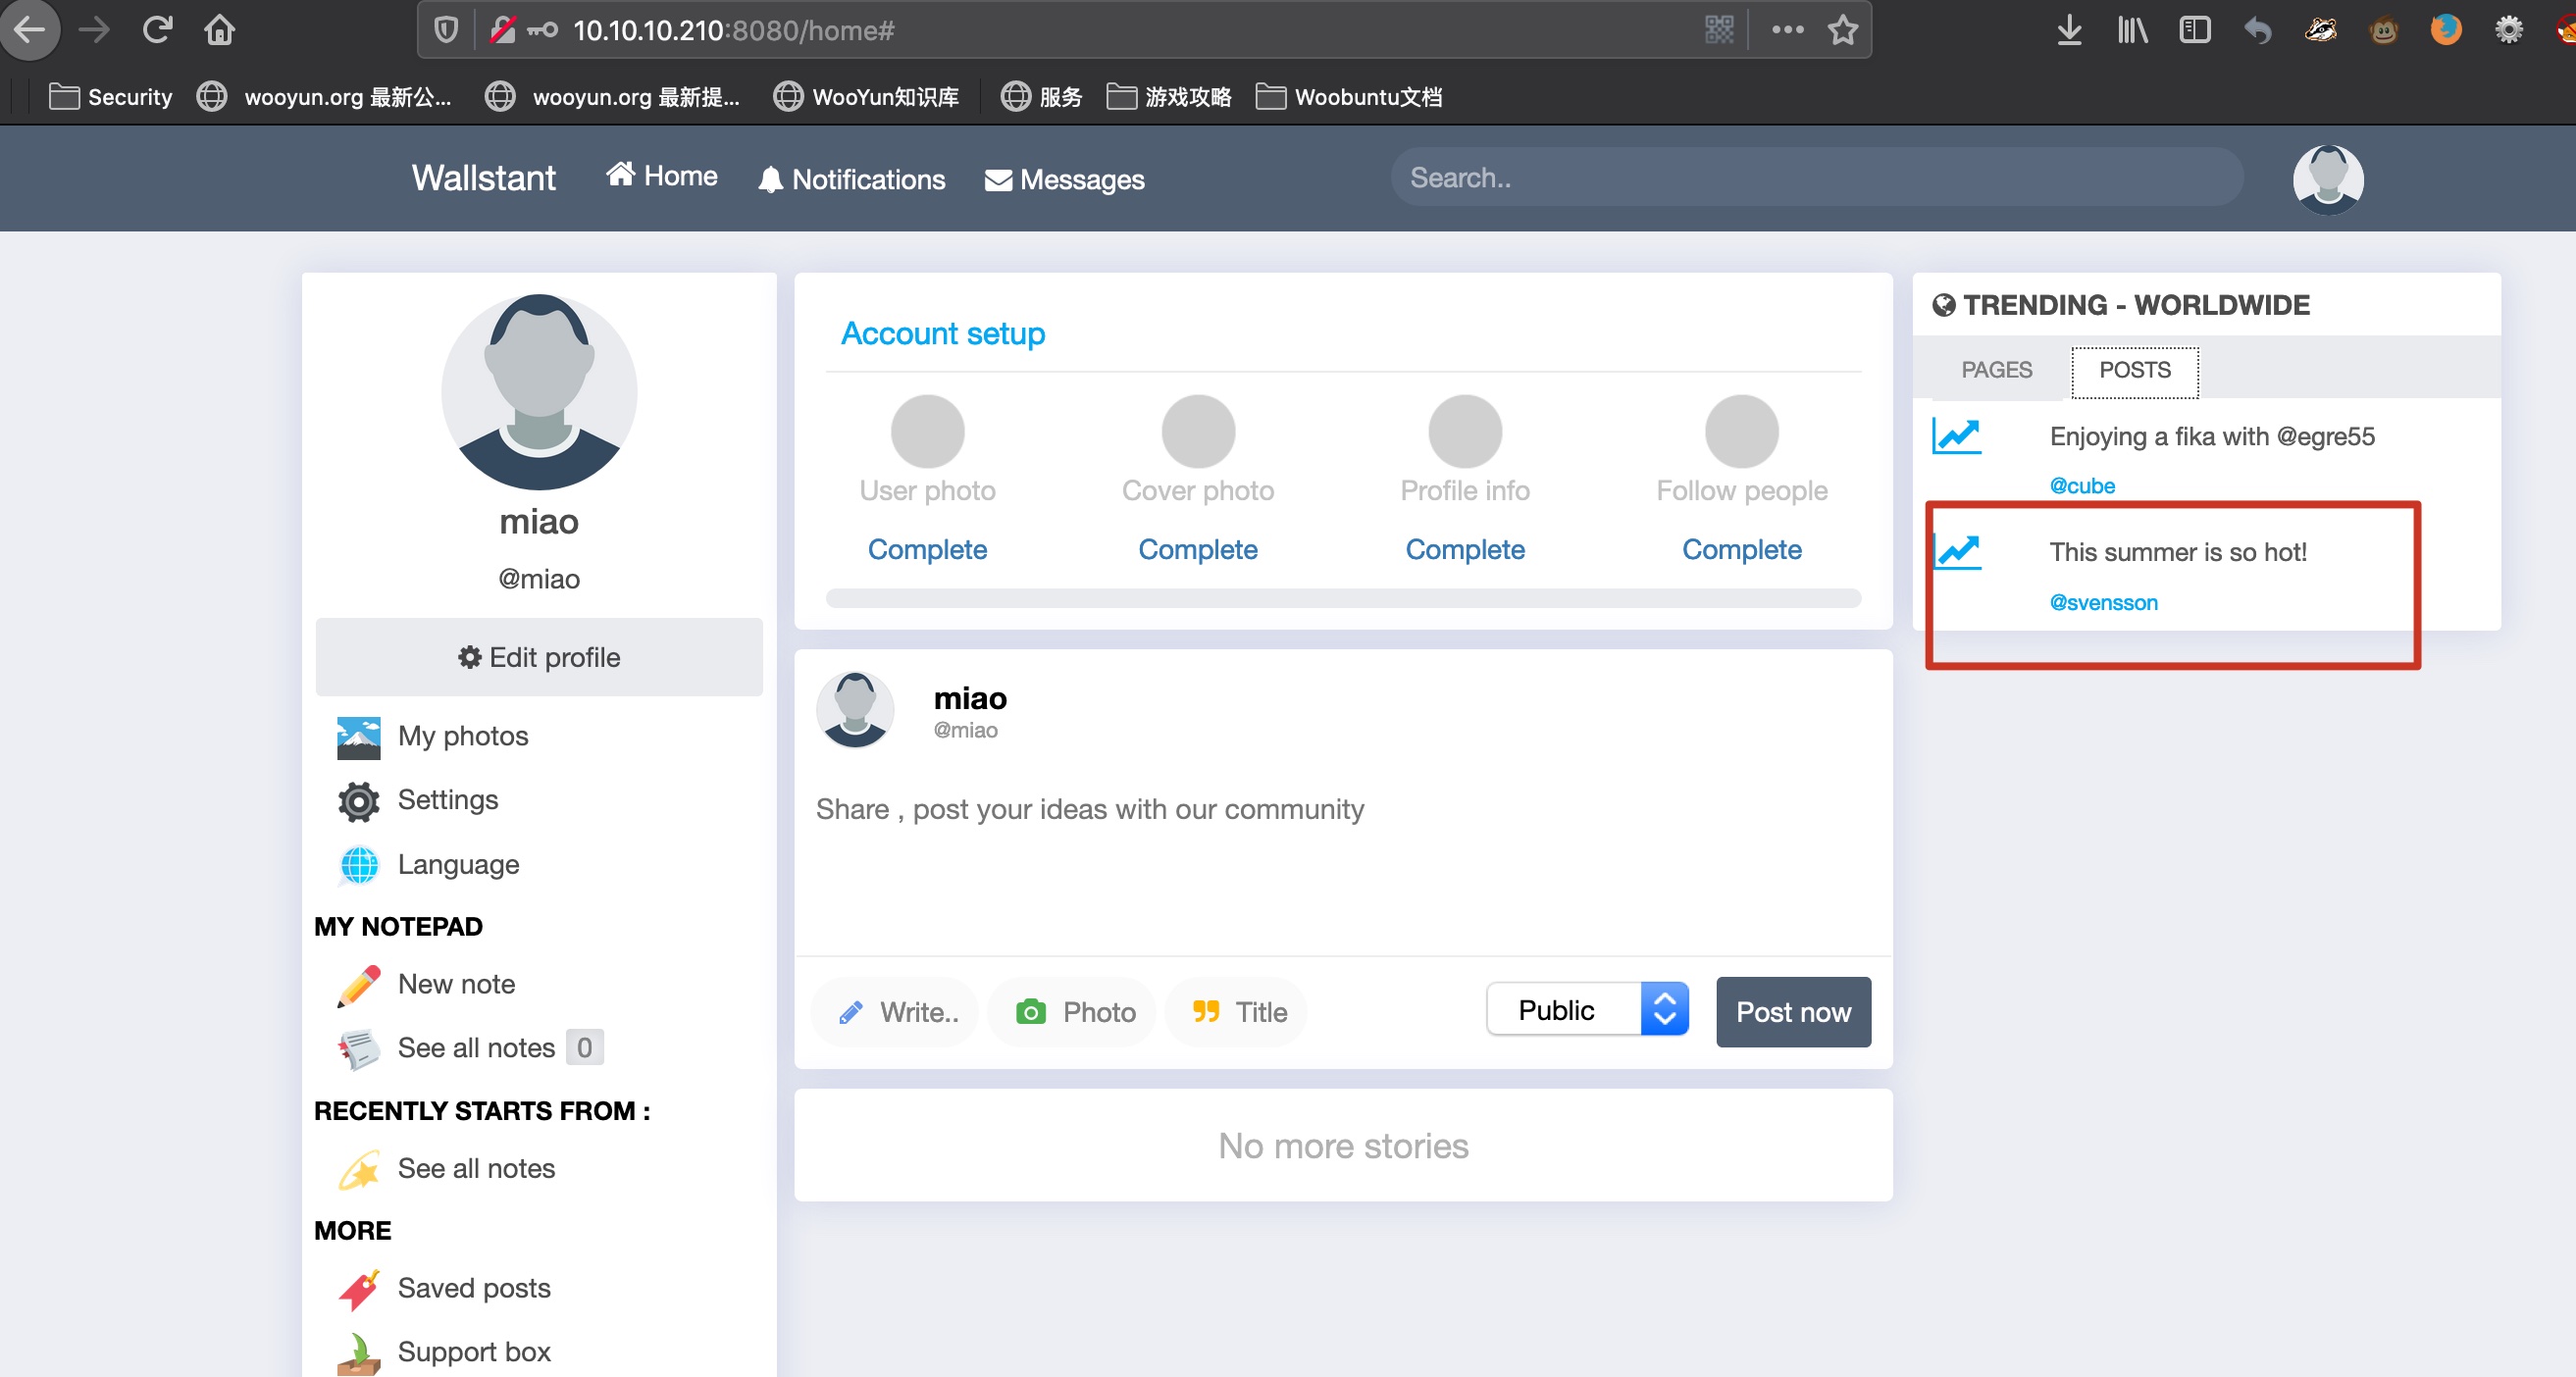The height and width of the screenshot is (1377, 2576).
Task: Click the Photo camera icon in composer
Action: [1030, 1012]
